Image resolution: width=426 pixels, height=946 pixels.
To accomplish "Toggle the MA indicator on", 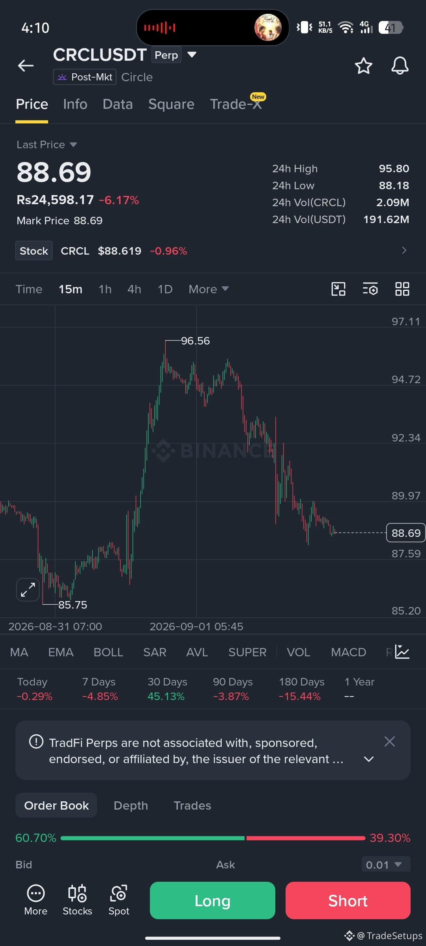I will (19, 652).
